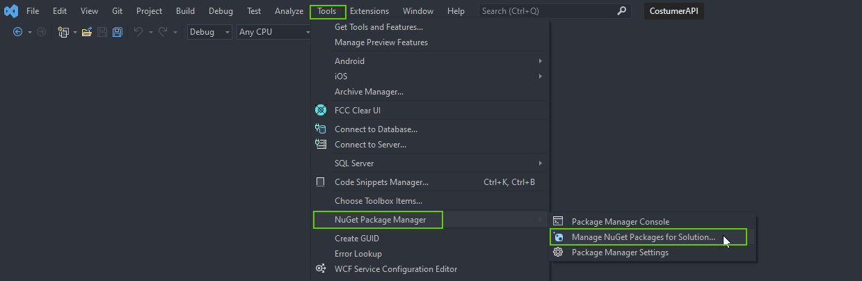Screen dimensions: 862x281
Task: Click the navigate backward arrow icon
Action: click(18, 32)
